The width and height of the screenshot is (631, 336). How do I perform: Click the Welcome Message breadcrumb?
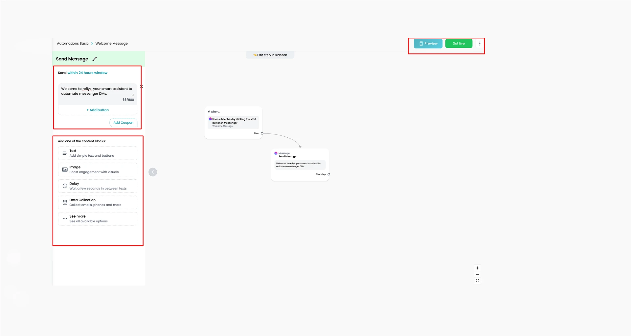[x=112, y=44]
